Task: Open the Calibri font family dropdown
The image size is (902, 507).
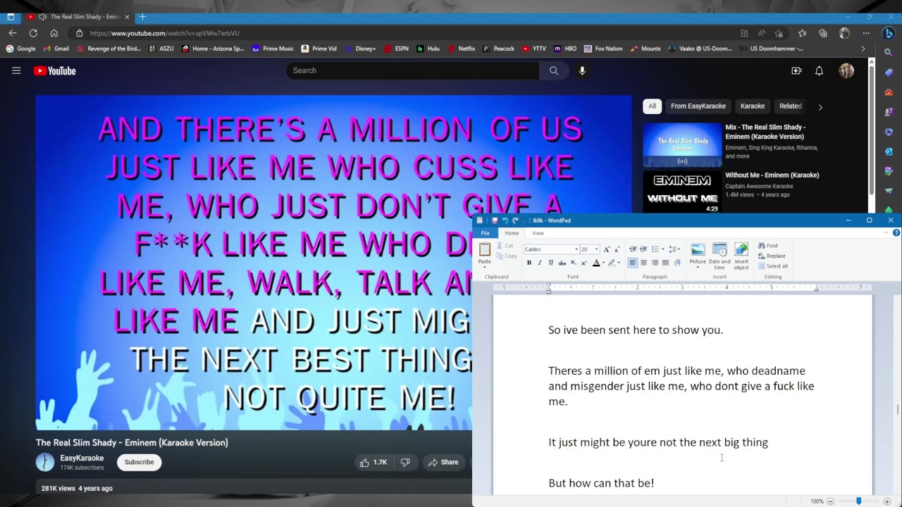Action: pos(575,249)
